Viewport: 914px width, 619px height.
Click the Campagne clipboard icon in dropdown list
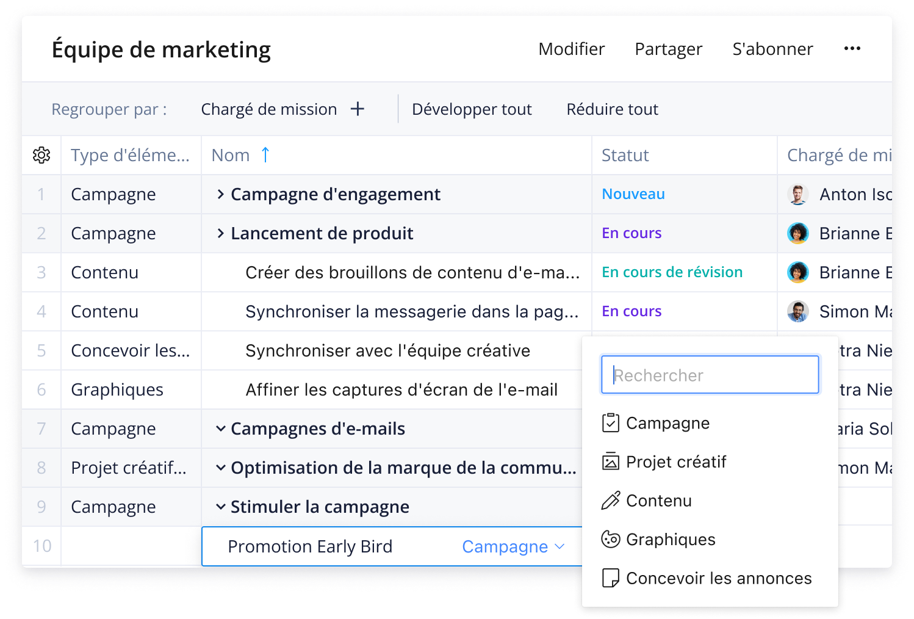(x=610, y=423)
